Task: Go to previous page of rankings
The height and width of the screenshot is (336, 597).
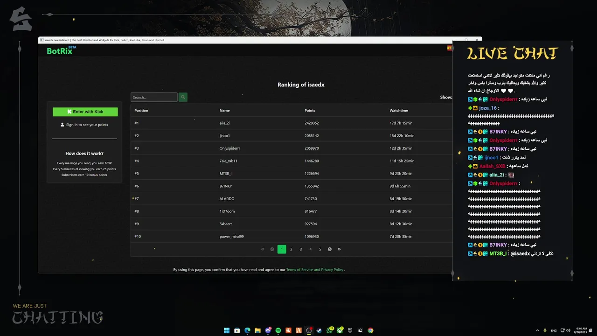Action: [x=272, y=249]
